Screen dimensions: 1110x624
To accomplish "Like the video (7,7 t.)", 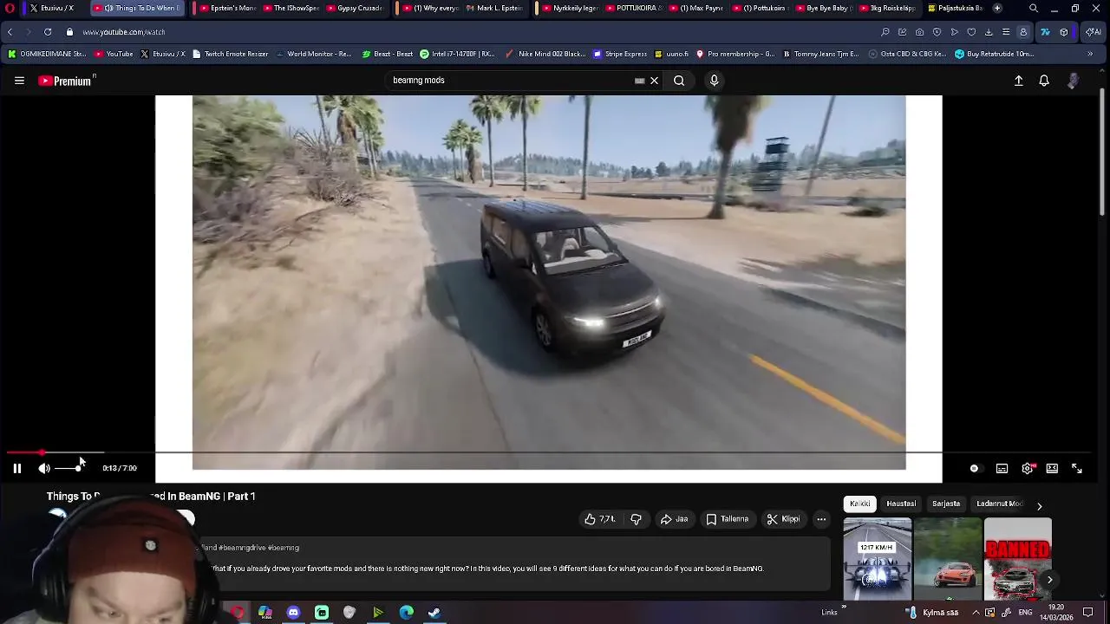I will (x=600, y=519).
